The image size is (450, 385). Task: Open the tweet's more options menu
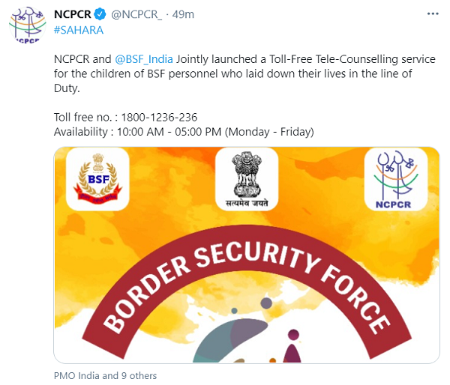pos(433,15)
